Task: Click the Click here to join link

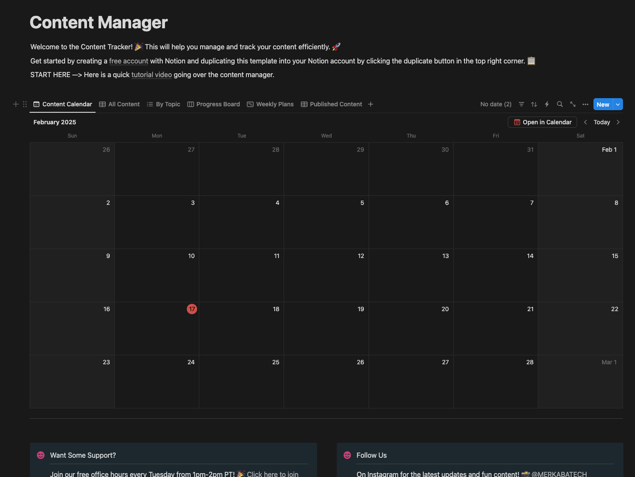Action: click(273, 474)
